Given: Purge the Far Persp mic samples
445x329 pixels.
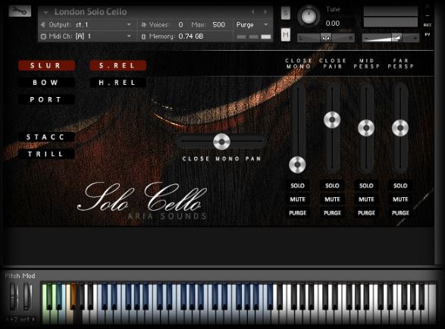Looking at the screenshot, I should [x=400, y=213].
